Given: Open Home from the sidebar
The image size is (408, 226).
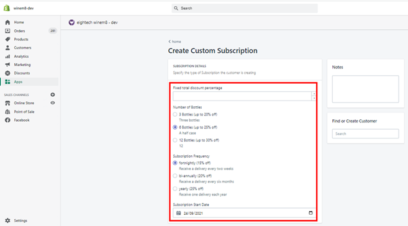Looking at the screenshot, I should coord(19,22).
